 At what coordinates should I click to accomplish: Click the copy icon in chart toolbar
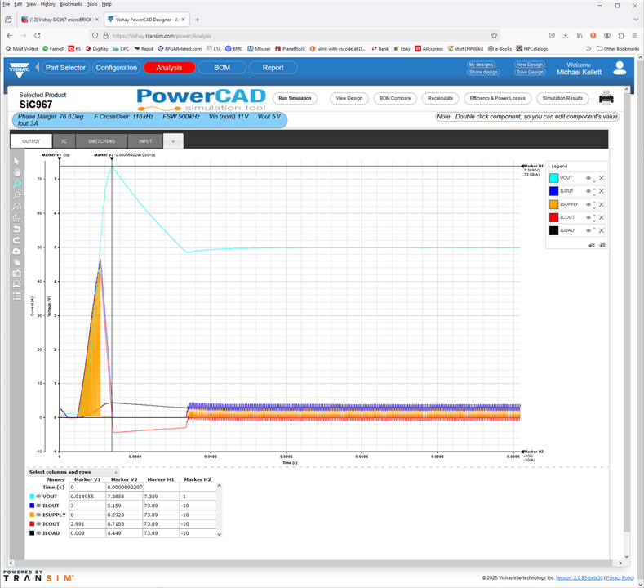(16, 262)
